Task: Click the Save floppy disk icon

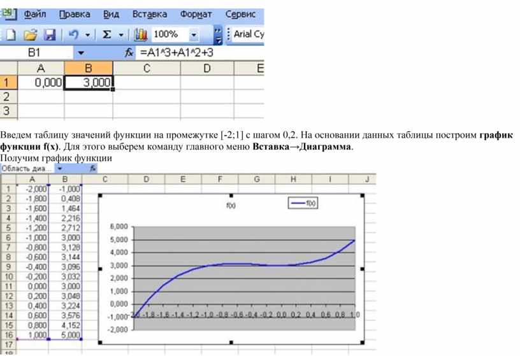Action: coord(49,35)
